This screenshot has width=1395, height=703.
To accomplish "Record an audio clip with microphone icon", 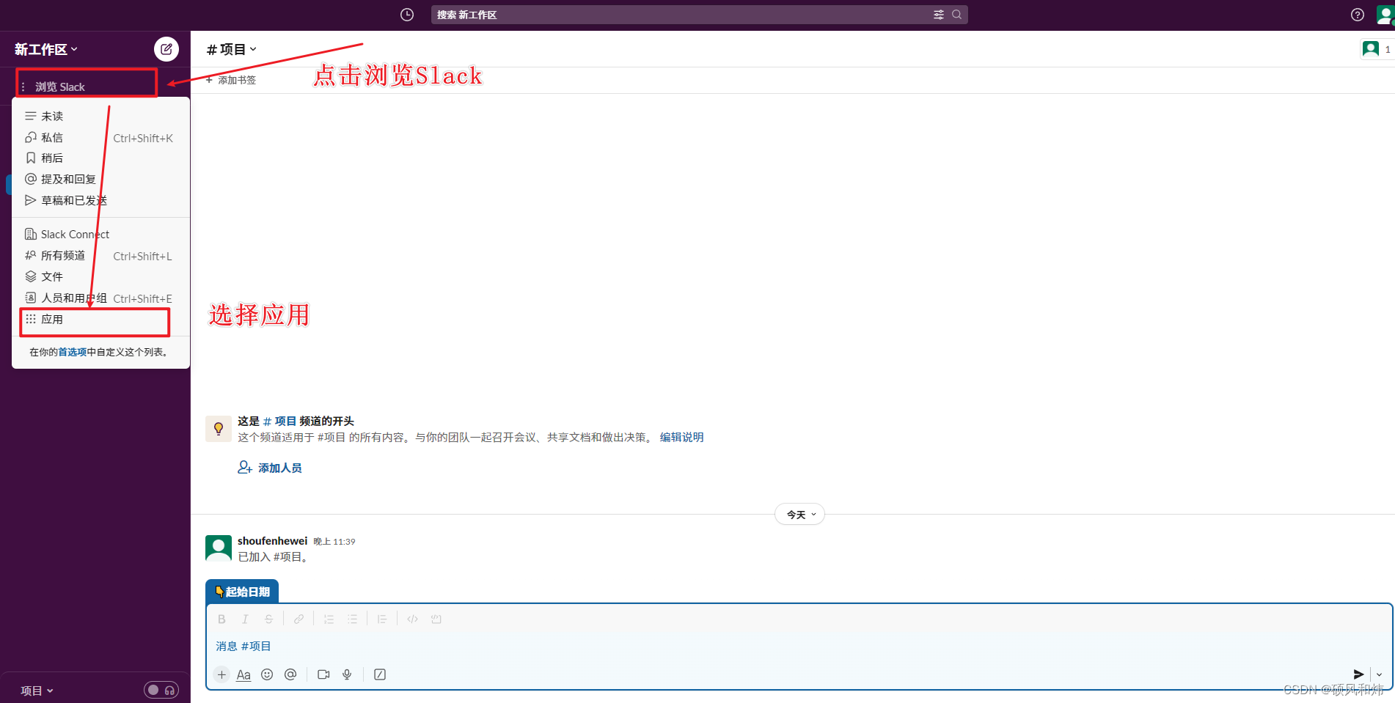I will coord(347,674).
